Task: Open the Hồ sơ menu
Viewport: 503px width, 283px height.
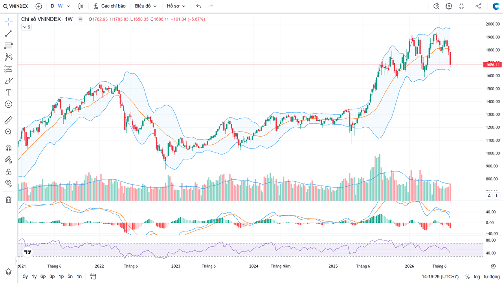Action: tap(176, 6)
